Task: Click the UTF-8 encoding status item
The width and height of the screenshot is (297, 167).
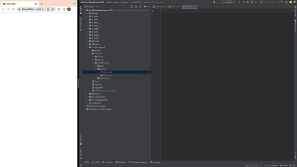Action: 266,166
